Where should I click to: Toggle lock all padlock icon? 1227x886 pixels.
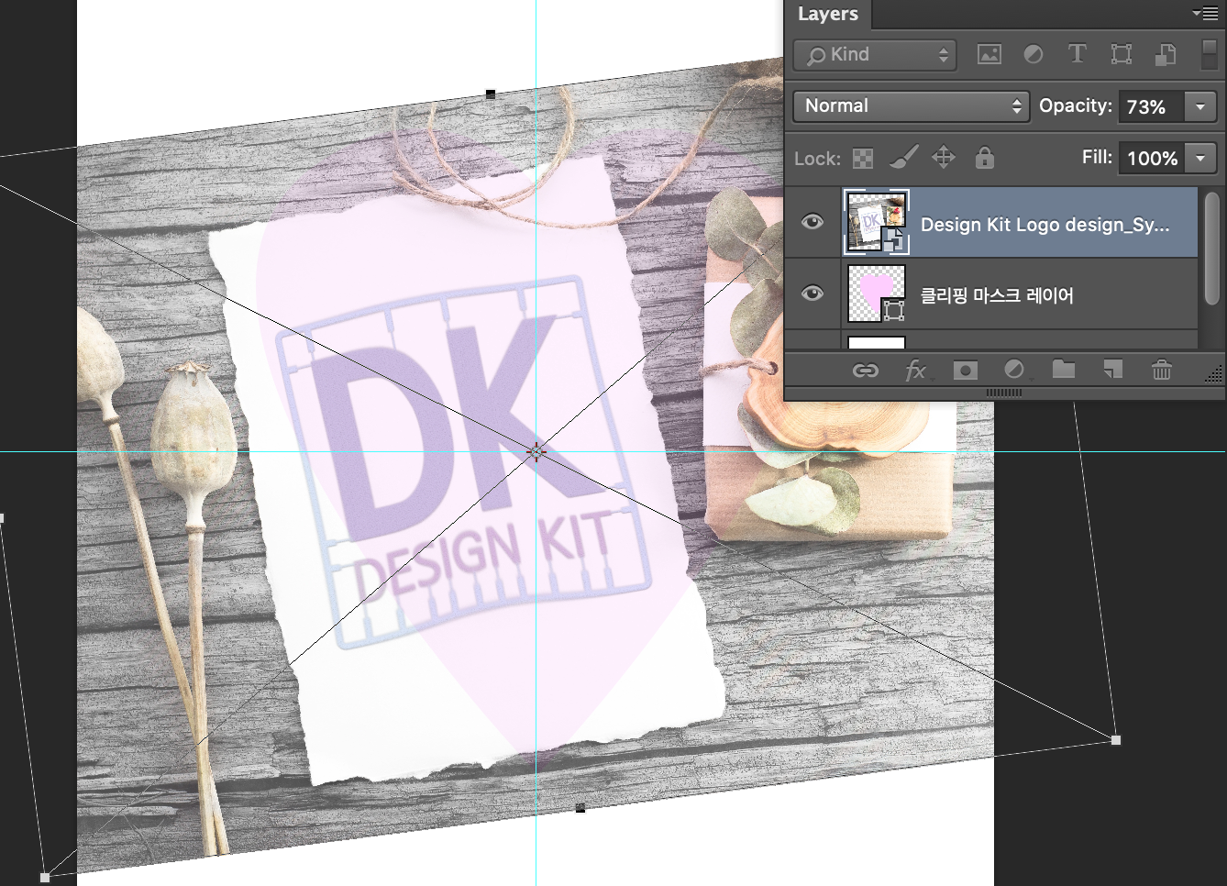coord(985,157)
